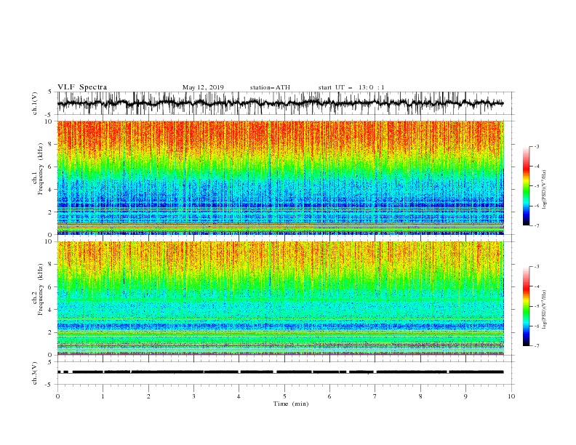Click tick label 4 on the Time axis
Viewport: 576px width, 445px height.
pos(239,396)
